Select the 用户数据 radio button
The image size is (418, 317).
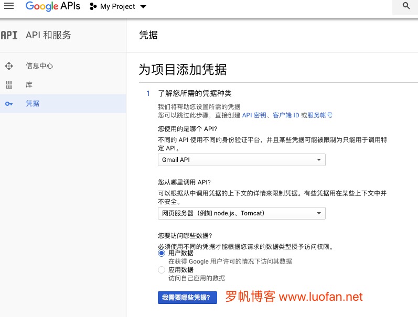coord(162,253)
